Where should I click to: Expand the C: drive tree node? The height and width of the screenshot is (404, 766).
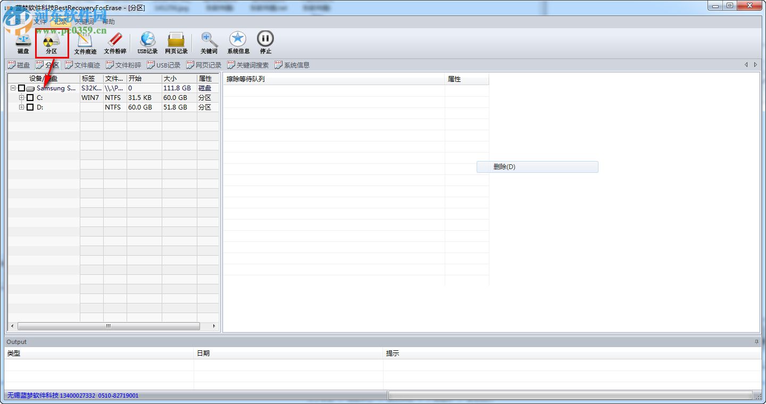click(22, 97)
